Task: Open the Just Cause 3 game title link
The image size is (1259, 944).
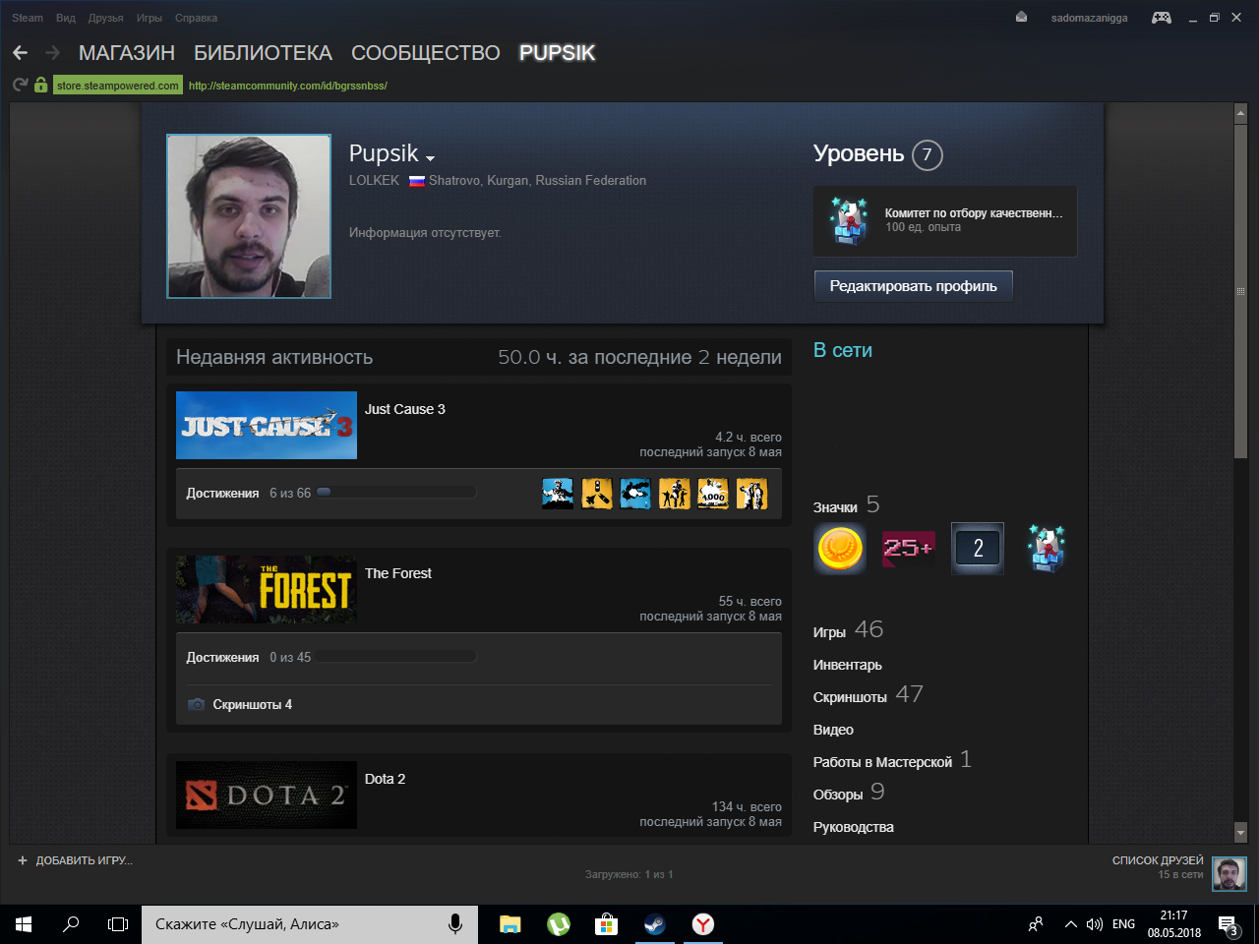Action: click(x=405, y=409)
